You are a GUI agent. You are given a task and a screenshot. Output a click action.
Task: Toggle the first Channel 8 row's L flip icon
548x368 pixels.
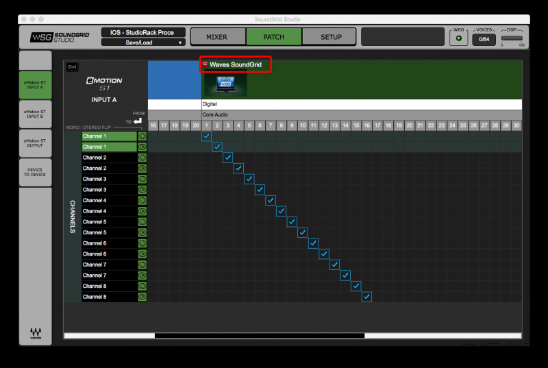(142, 286)
